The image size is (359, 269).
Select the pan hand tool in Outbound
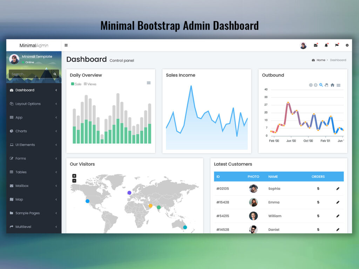click(x=326, y=85)
